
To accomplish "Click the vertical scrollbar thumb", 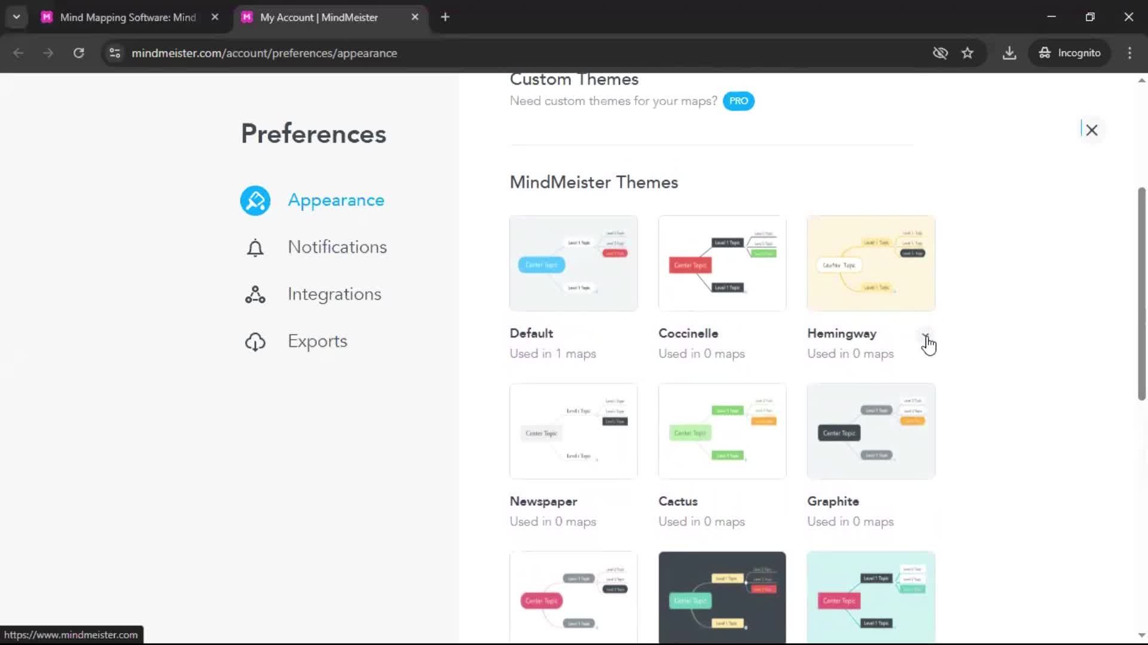I will click(1141, 294).
